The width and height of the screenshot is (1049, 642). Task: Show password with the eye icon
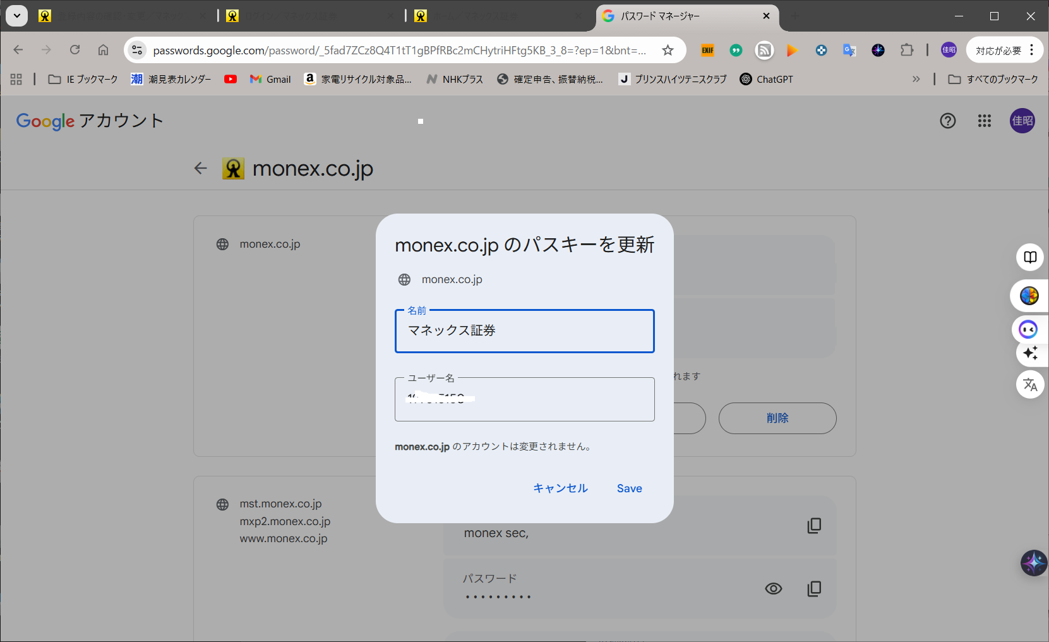coord(773,589)
